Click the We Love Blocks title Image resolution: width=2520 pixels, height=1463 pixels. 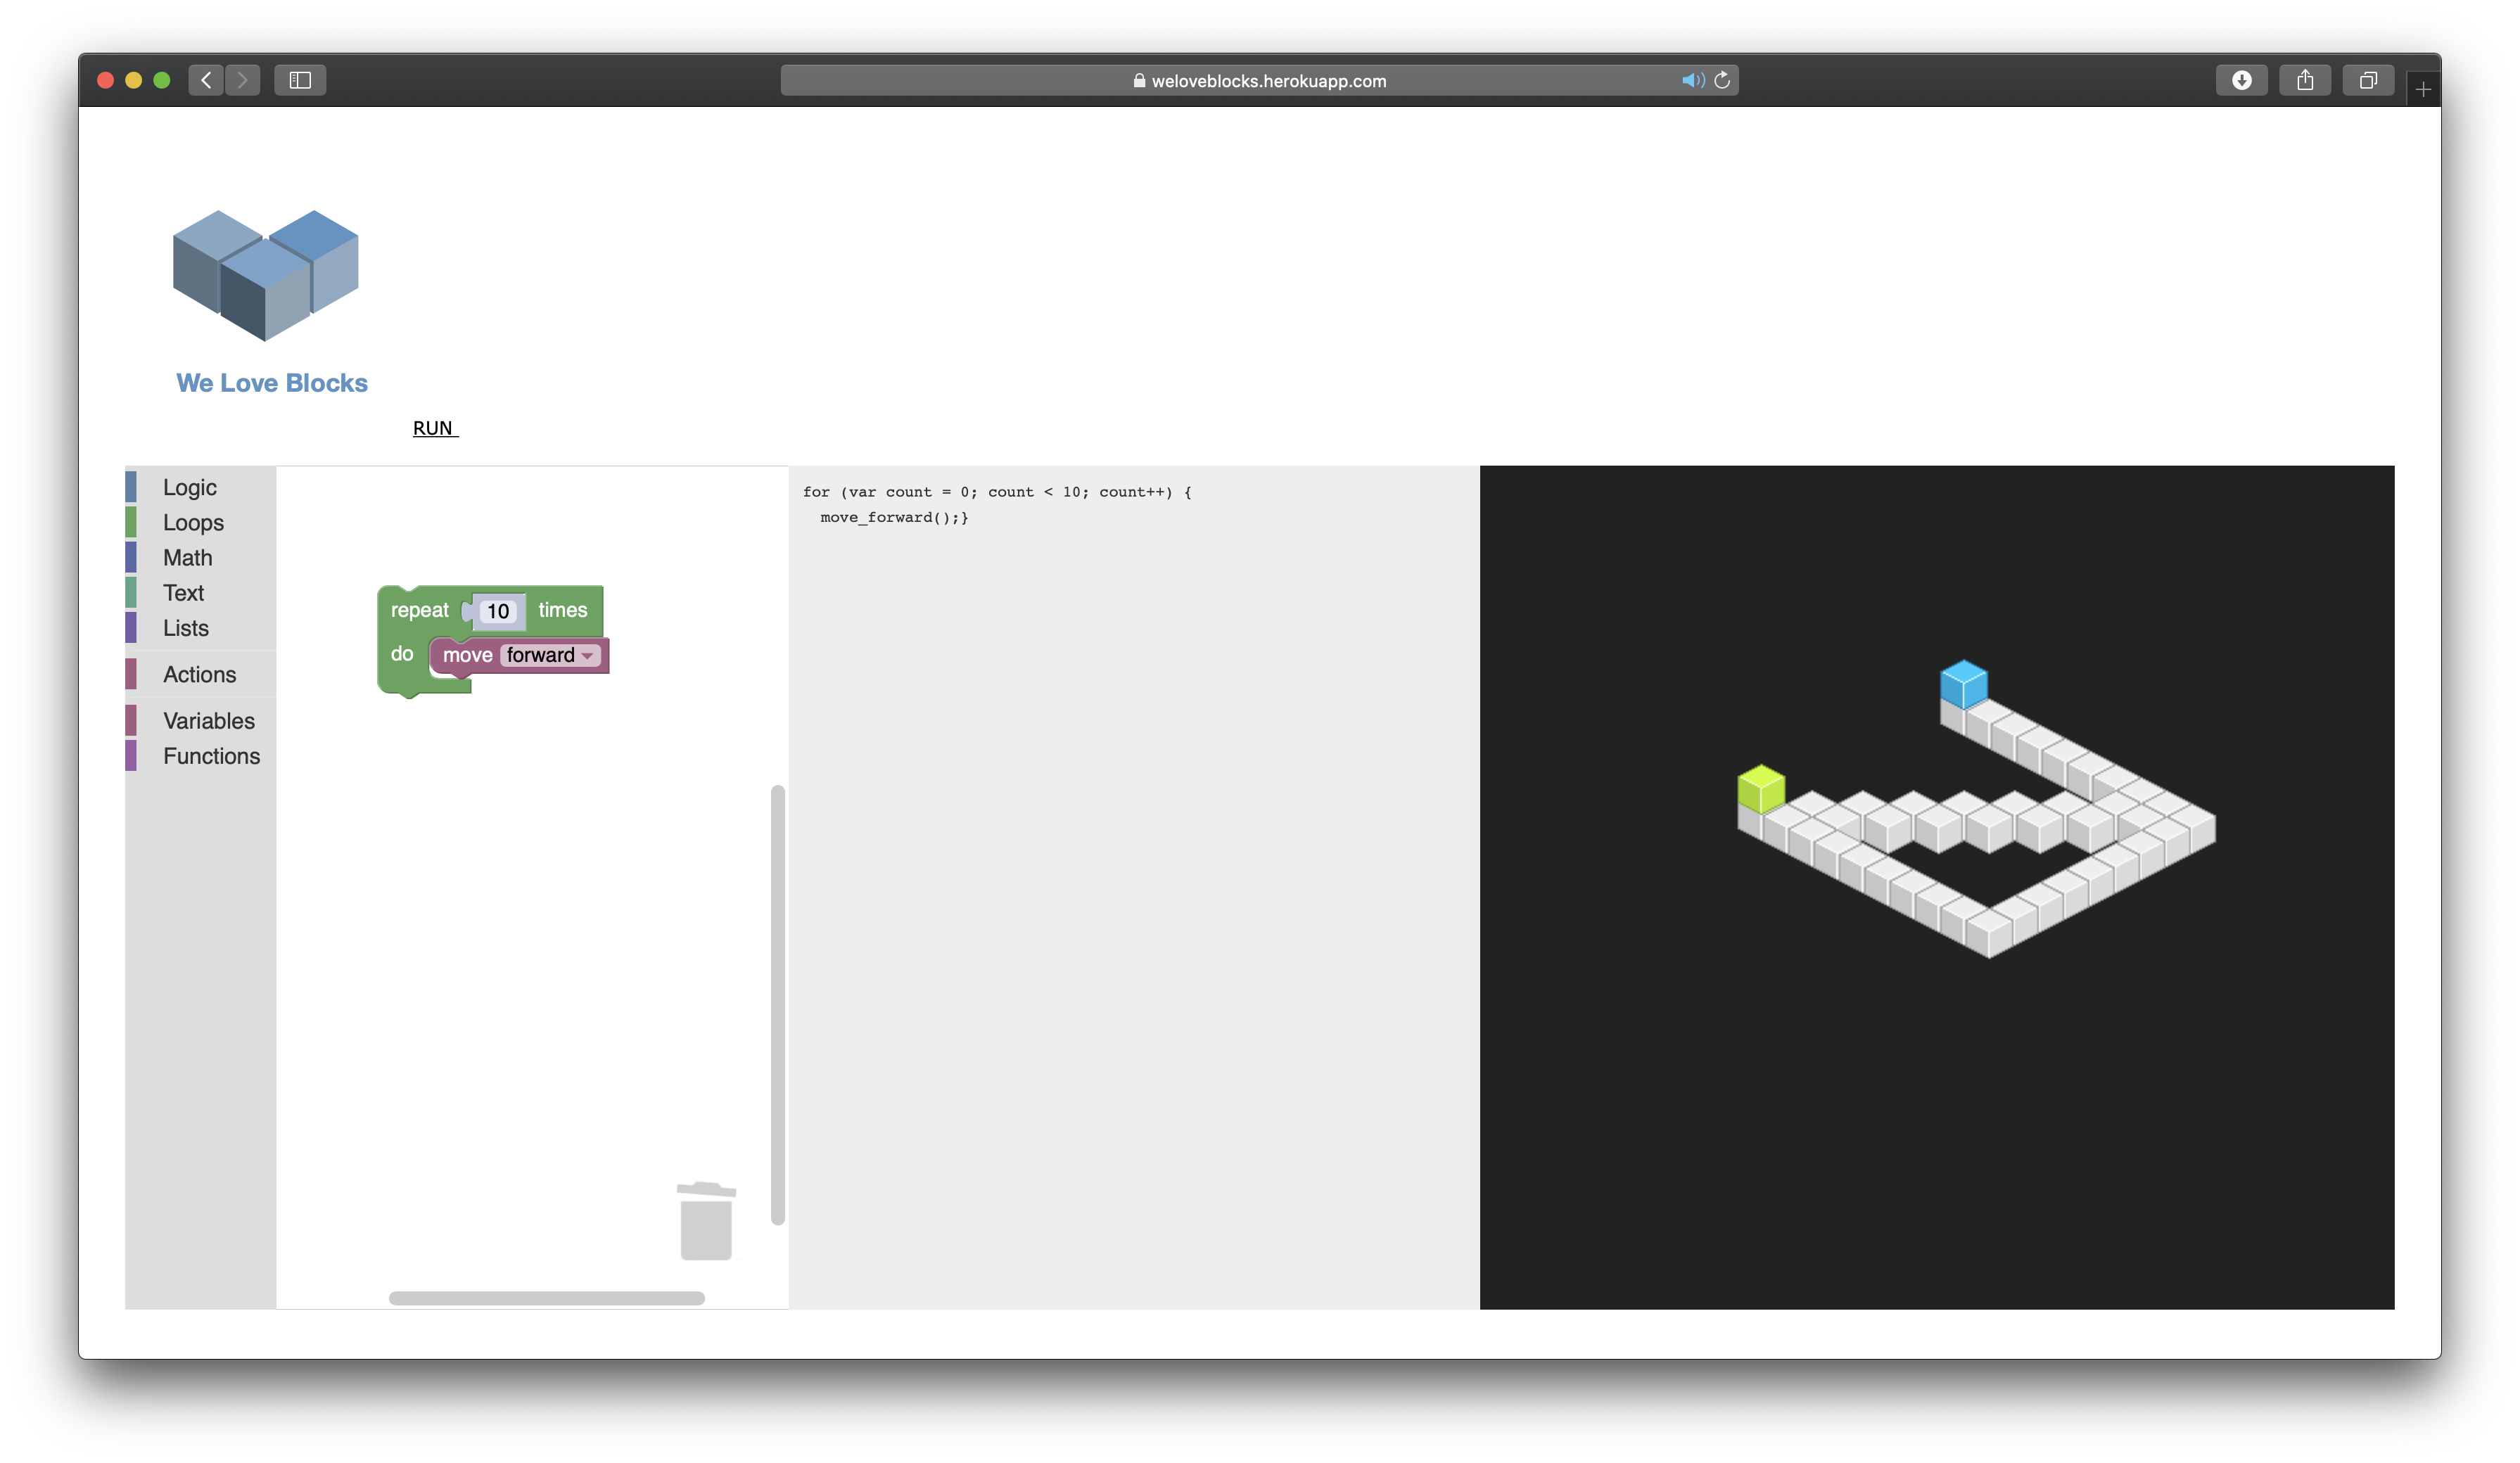point(272,383)
